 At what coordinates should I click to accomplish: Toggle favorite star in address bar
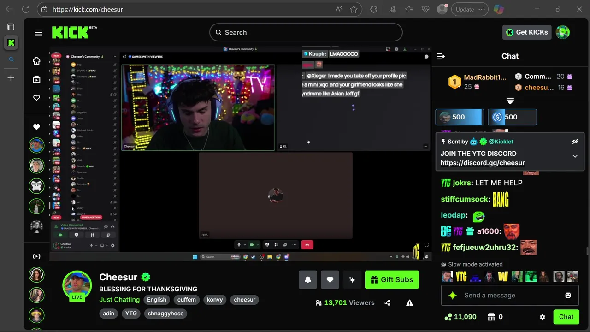click(x=354, y=9)
